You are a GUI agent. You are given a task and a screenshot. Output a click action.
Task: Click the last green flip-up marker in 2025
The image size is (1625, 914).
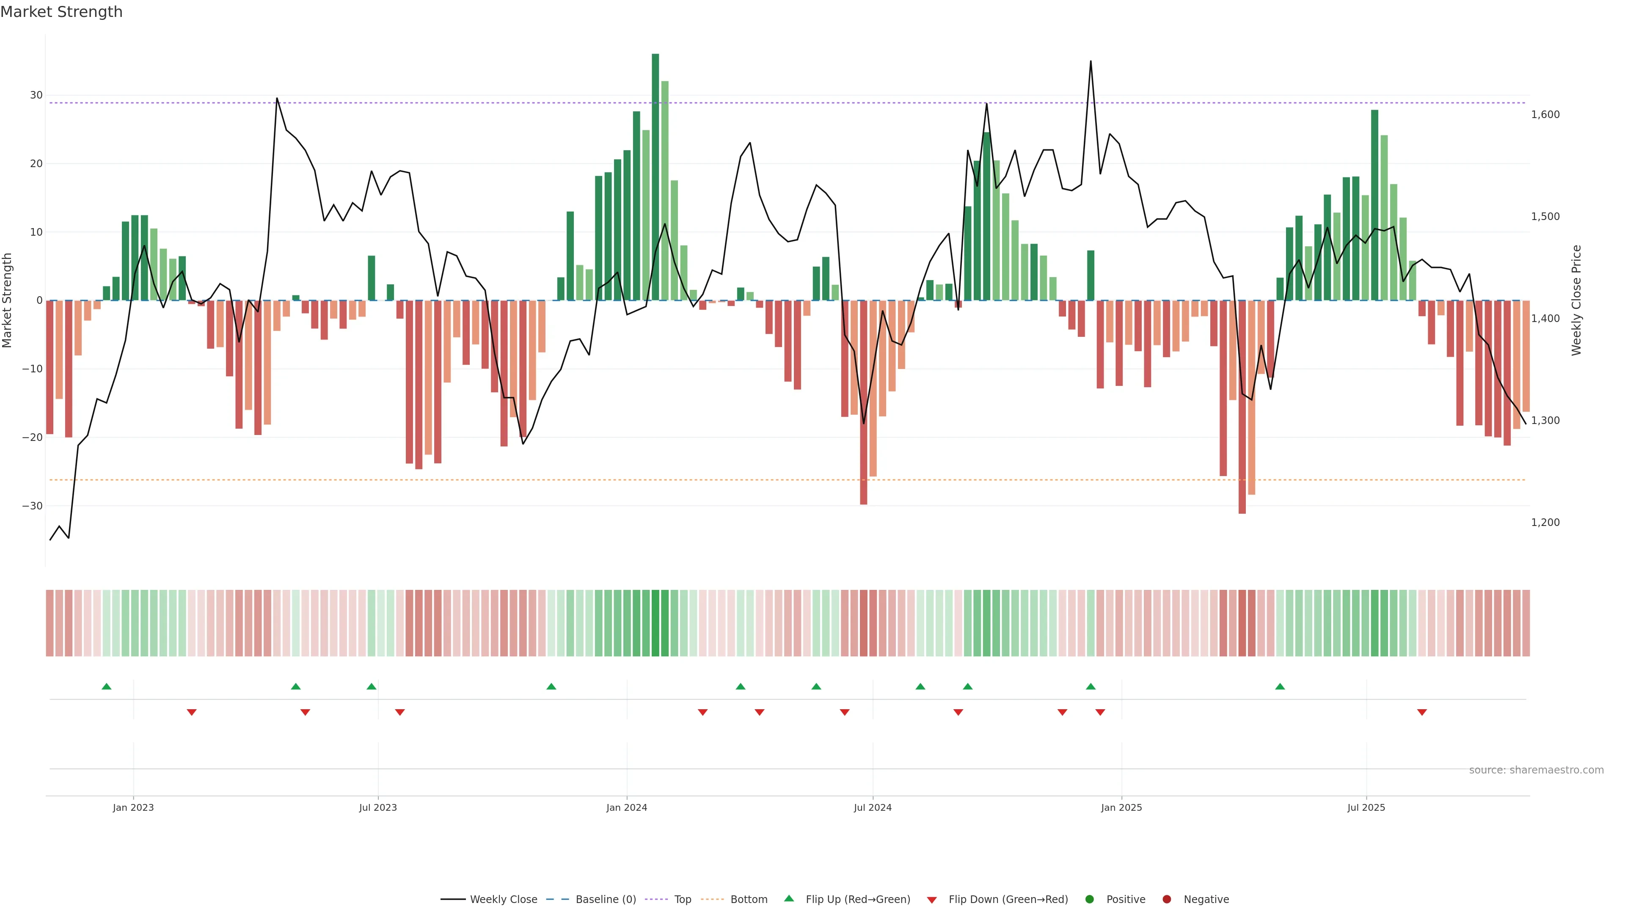[x=1280, y=686]
